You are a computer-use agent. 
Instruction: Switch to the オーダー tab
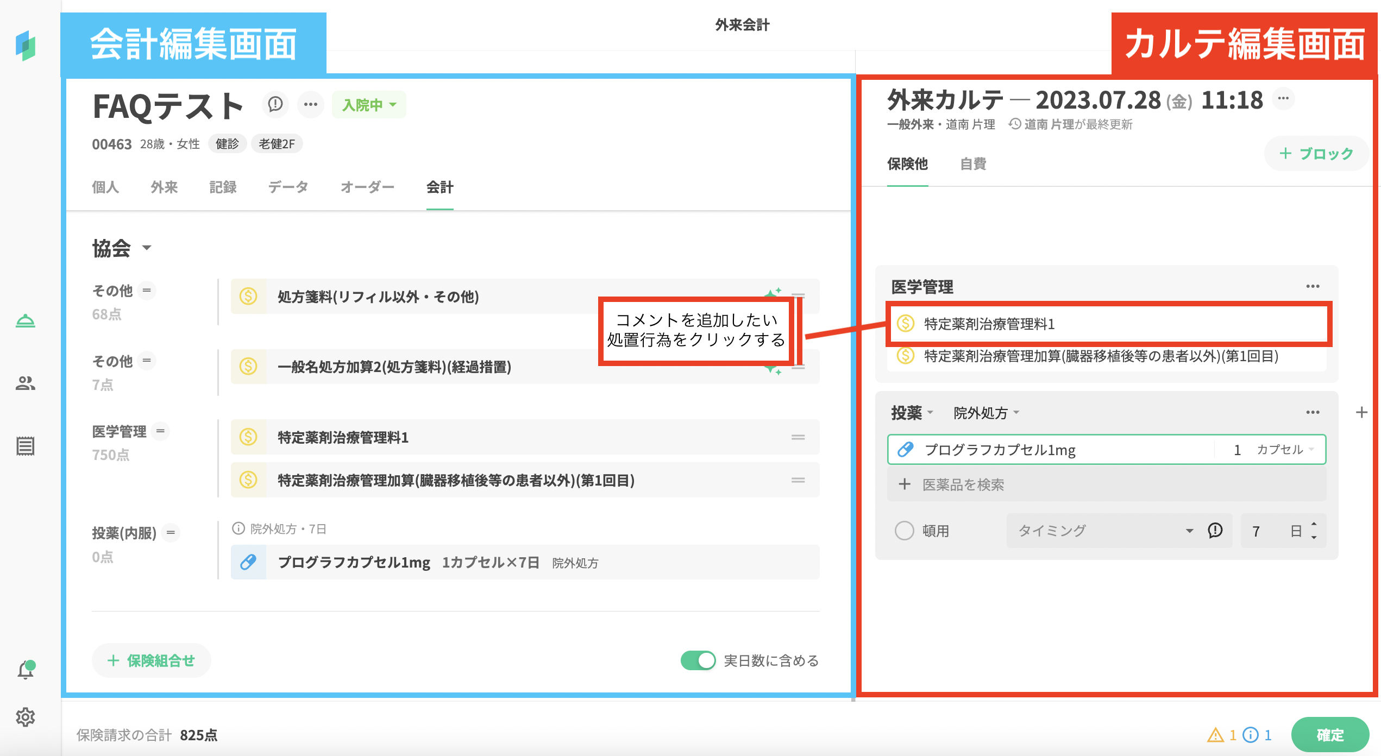click(x=367, y=187)
